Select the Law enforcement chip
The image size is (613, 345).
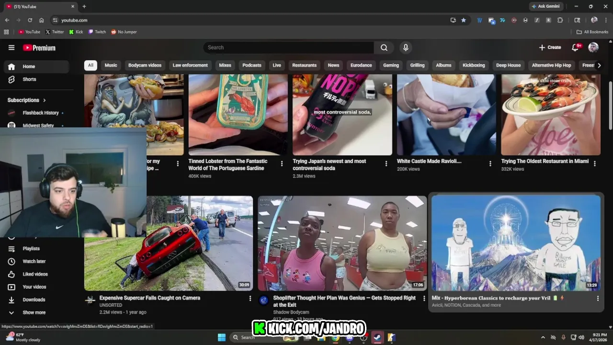coord(190,65)
